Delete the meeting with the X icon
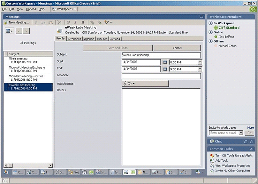Screen dimensions: 258x184 tap(59, 23)
